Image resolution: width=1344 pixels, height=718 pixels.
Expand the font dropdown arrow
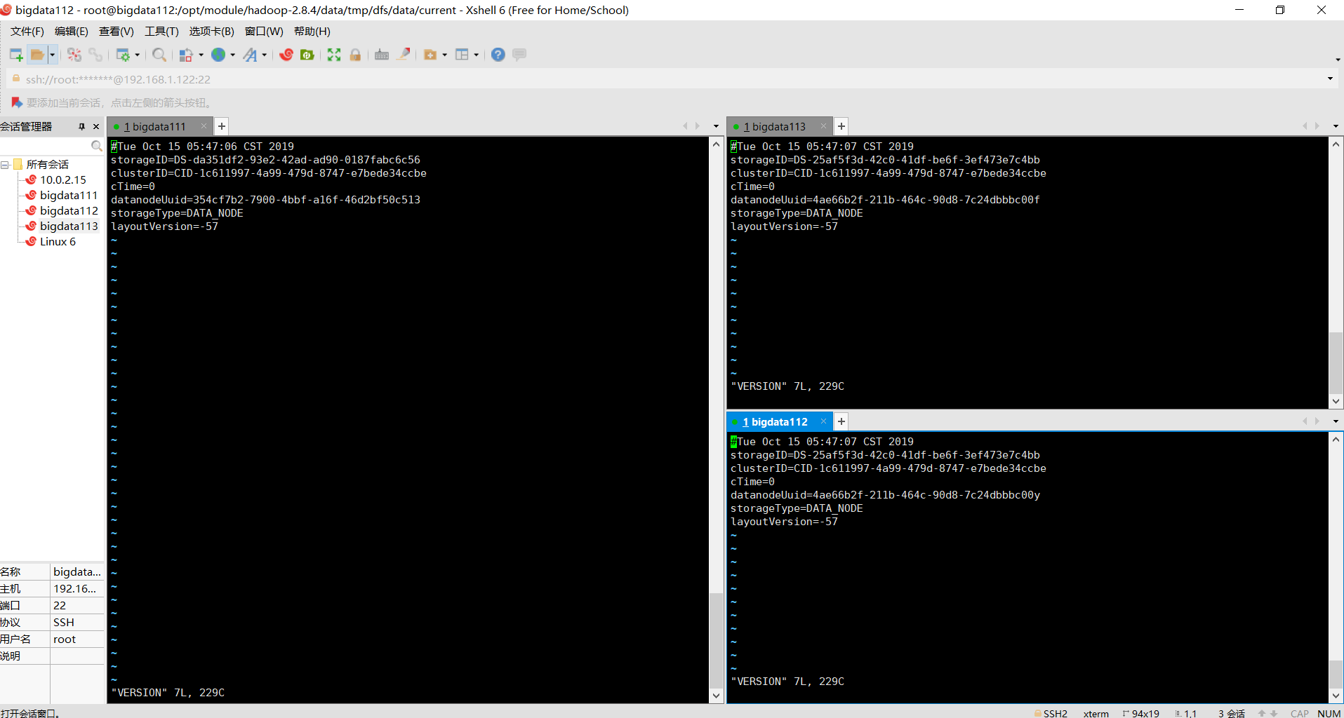(265, 55)
